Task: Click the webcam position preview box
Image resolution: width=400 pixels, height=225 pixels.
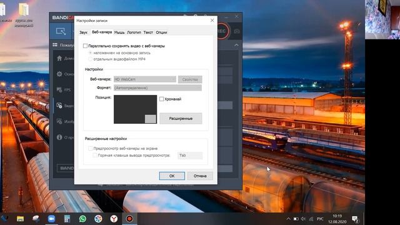Action: point(135,109)
